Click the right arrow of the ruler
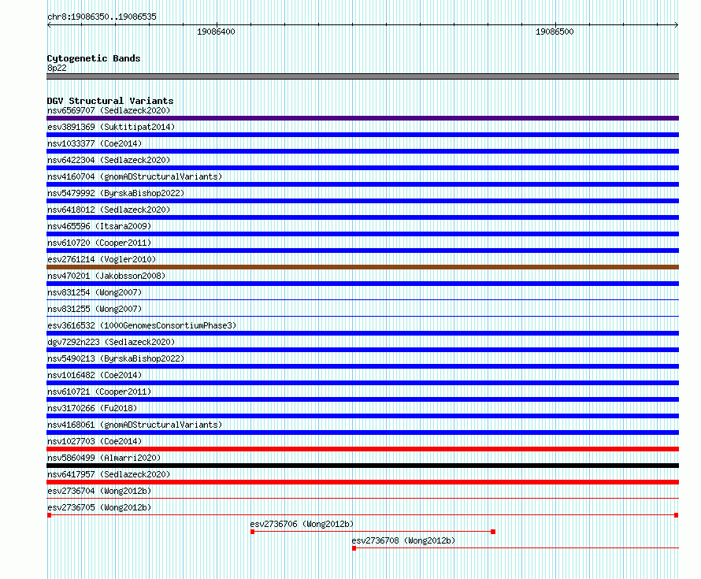 [x=677, y=24]
